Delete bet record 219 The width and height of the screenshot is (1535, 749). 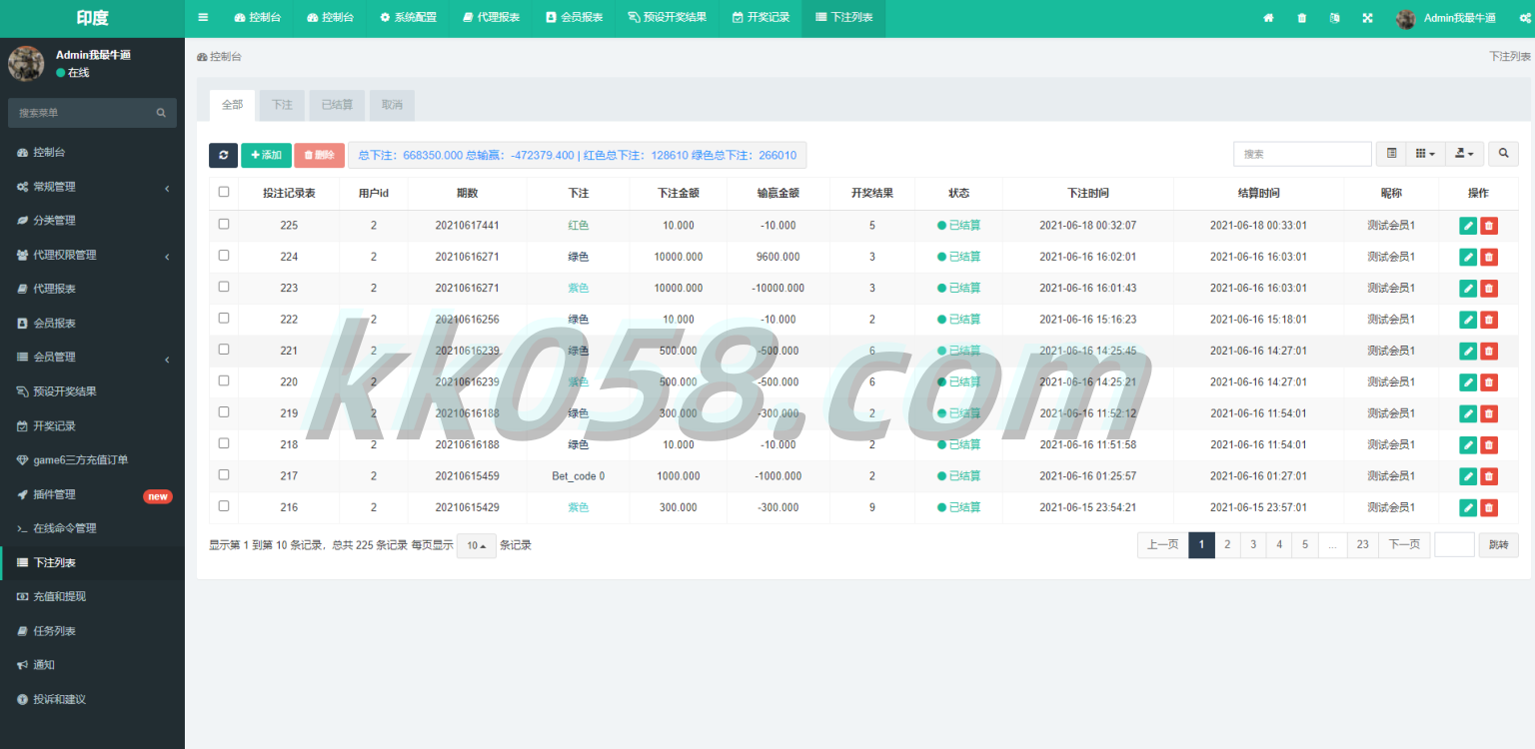coord(1489,413)
